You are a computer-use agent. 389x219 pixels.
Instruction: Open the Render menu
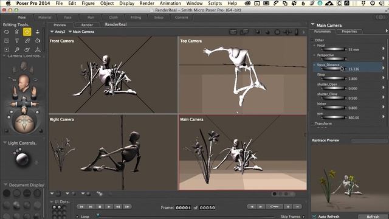pyautogui.click(x=147, y=3)
